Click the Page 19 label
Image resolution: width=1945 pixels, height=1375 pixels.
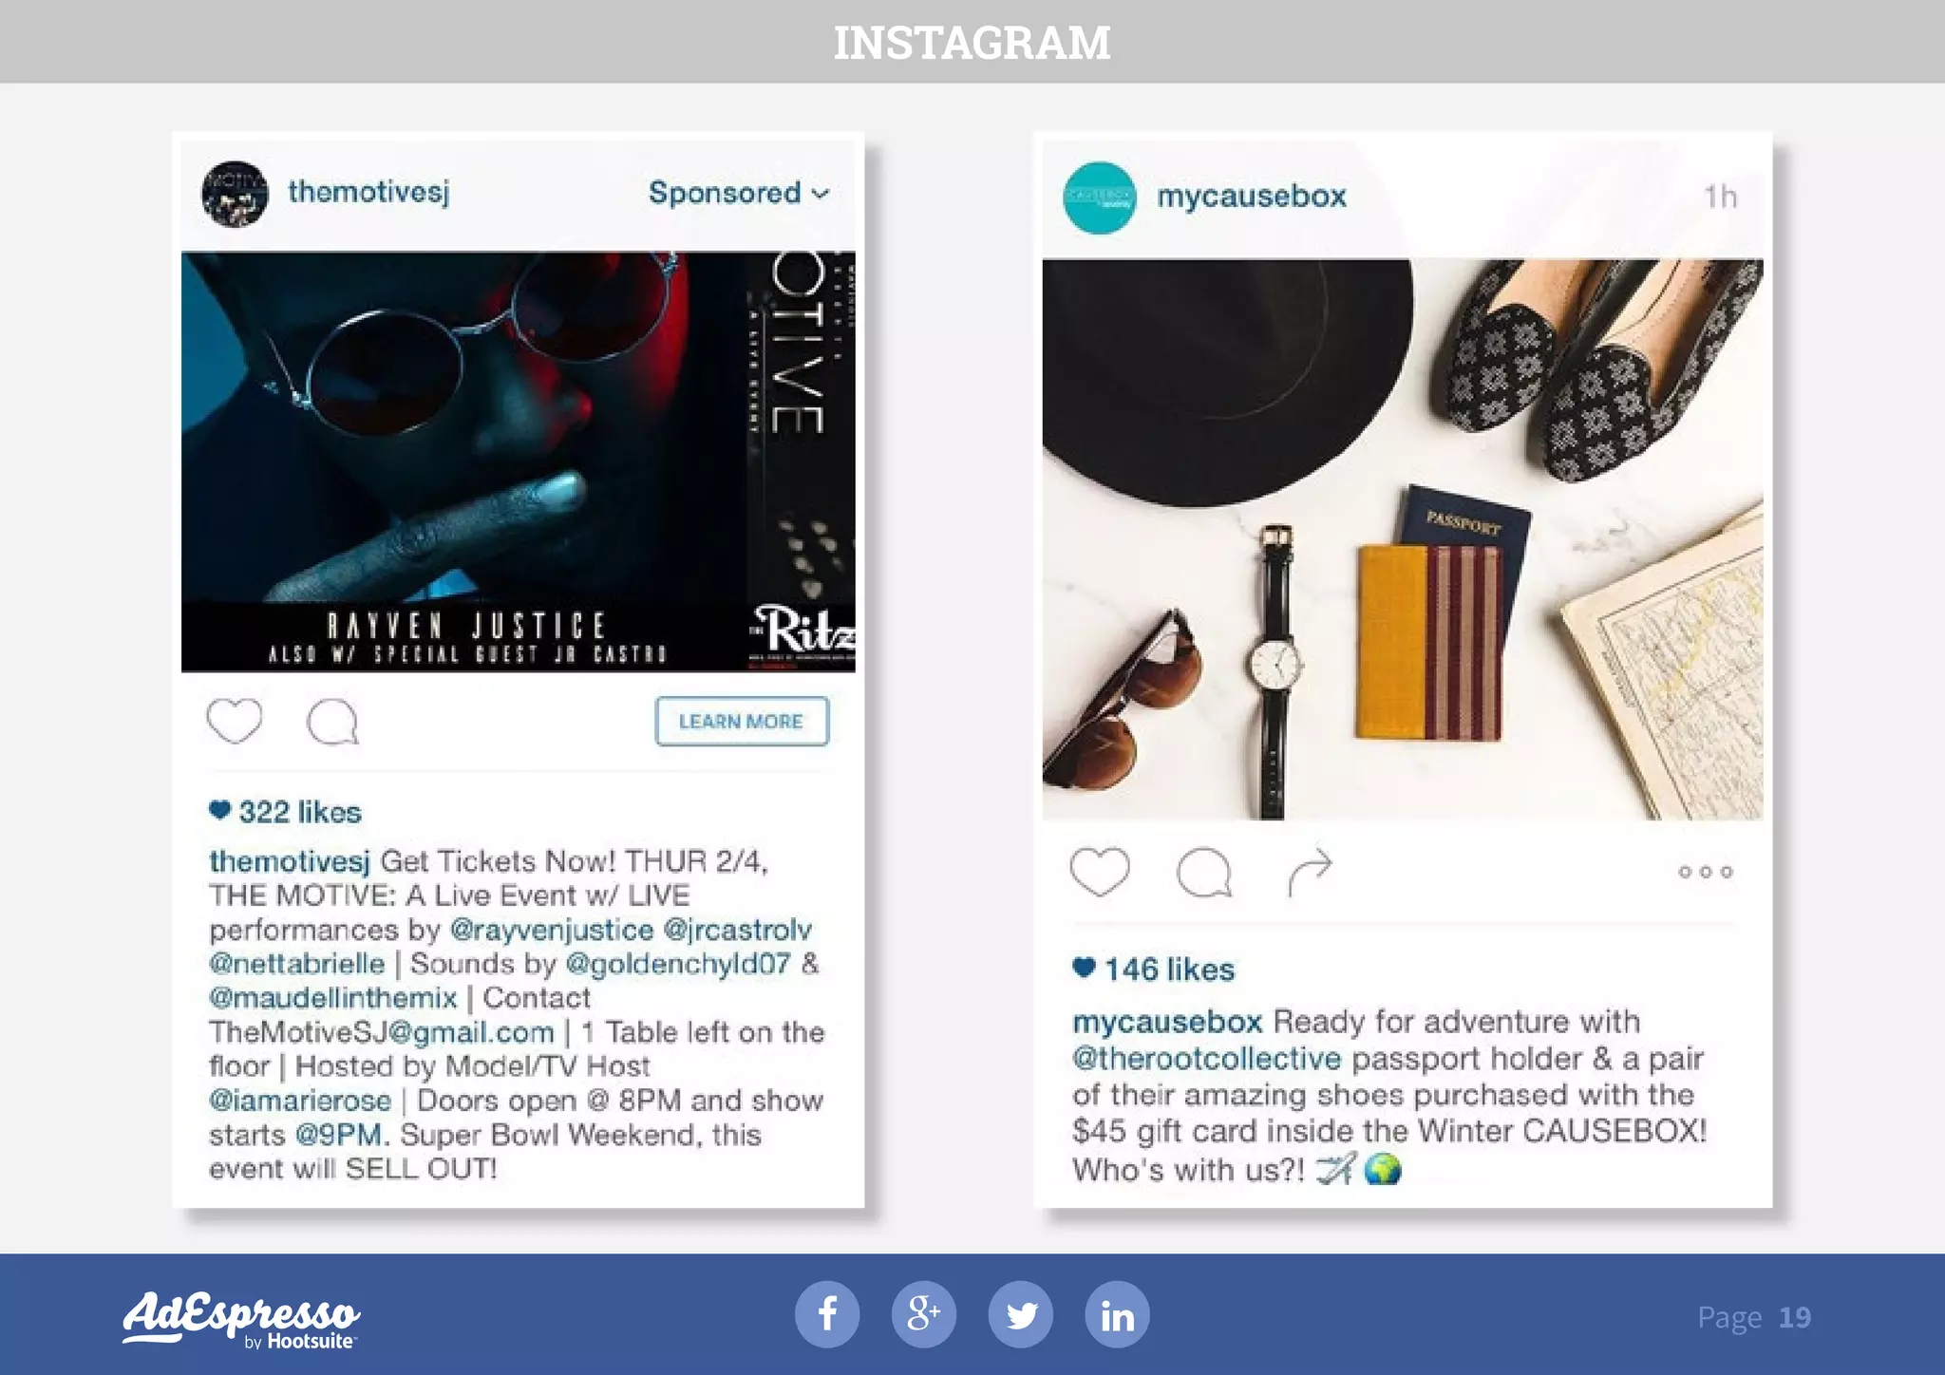pos(1754,1317)
